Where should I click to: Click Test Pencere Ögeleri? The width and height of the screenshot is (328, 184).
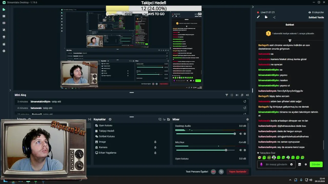(197, 171)
